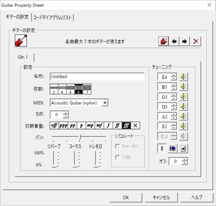Viewport: 216px width, 206px height.
Task: Switch to the コードダイアグラムリスト tab
Action: click(52, 18)
